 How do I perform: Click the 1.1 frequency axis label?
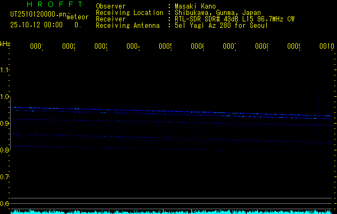coord(5,70)
